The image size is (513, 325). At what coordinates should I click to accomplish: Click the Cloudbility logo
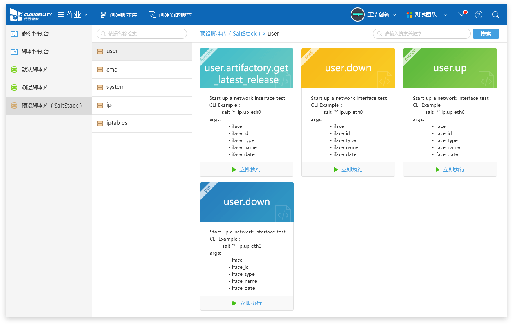[31, 14]
